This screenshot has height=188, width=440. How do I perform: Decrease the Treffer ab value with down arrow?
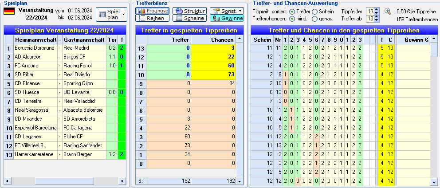(x=377, y=21)
